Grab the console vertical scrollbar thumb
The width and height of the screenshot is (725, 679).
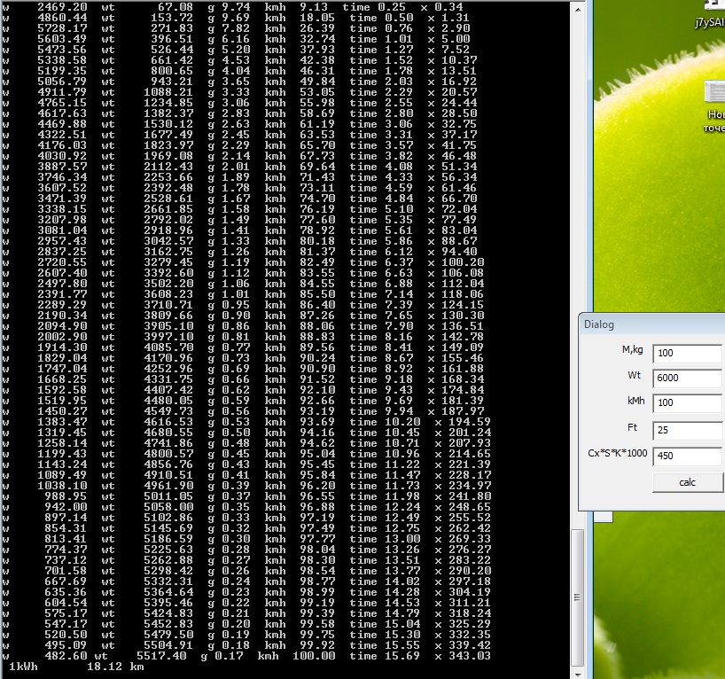(578, 596)
